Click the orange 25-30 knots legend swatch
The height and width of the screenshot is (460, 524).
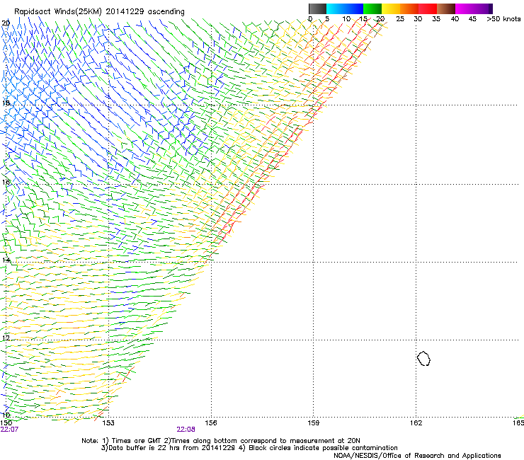coord(409,8)
